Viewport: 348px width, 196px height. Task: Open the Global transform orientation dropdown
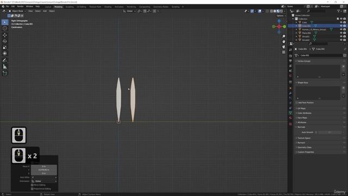[x=129, y=11]
